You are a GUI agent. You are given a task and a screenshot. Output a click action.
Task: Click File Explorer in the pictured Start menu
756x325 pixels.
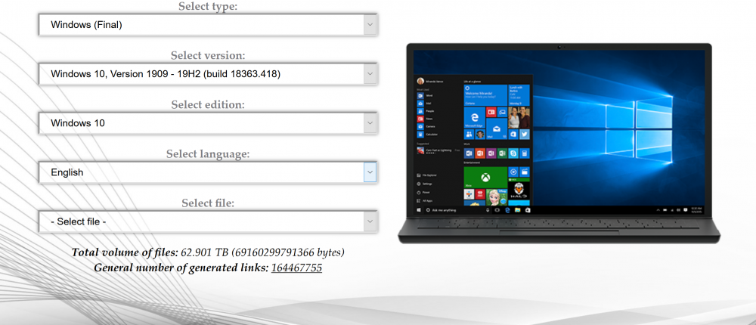click(427, 175)
